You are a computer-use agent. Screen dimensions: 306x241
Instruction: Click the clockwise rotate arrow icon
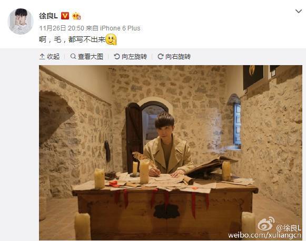(x=161, y=57)
